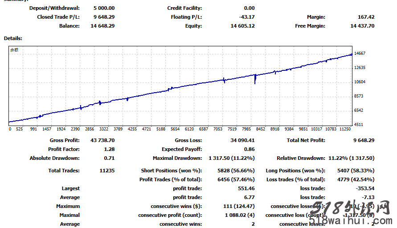Select the Balance value 14 648.29

point(102,26)
